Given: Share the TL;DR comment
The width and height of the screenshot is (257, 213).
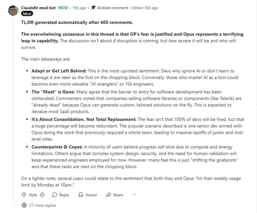Looking at the screenshot, I should pyautogui.click(x=115, y=195).
